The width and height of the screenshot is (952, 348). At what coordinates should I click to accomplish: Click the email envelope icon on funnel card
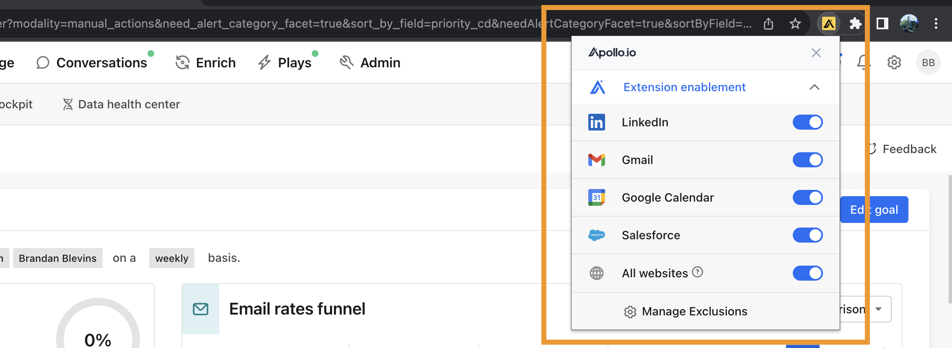pos(201,309)
